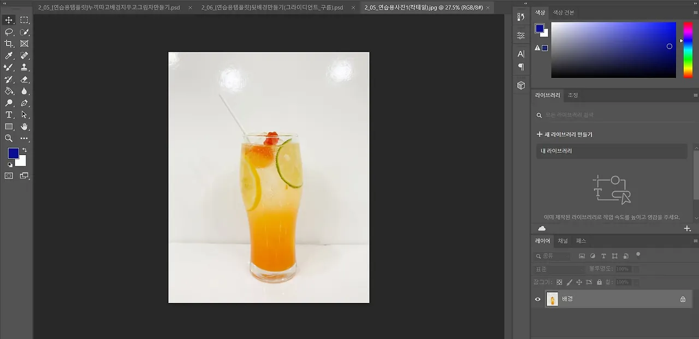This screenshot has width=699, height=339.
Task: Switch to the 채널 channels tab
Action: (562, 241)
